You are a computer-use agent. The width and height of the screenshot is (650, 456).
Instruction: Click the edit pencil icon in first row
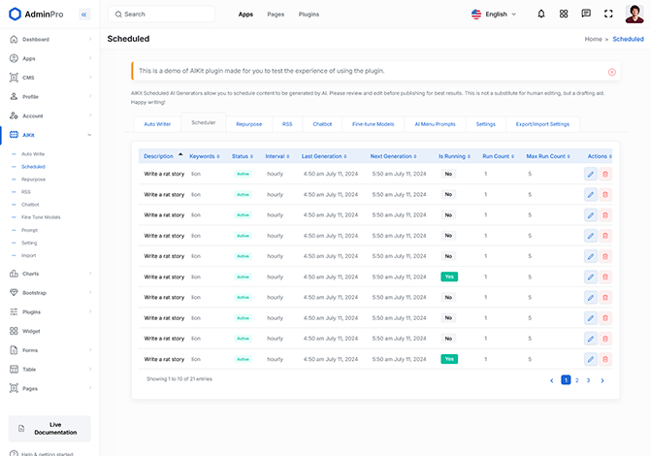point(591,174)
